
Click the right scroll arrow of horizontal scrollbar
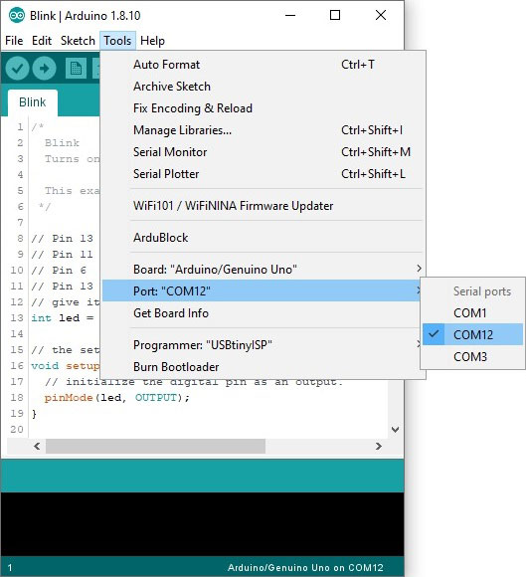[379, 447]
